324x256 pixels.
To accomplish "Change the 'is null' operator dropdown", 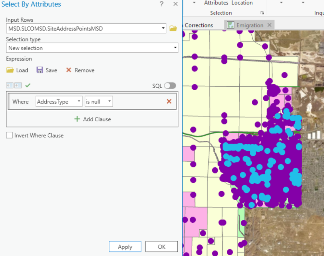I will coord(99,101).
